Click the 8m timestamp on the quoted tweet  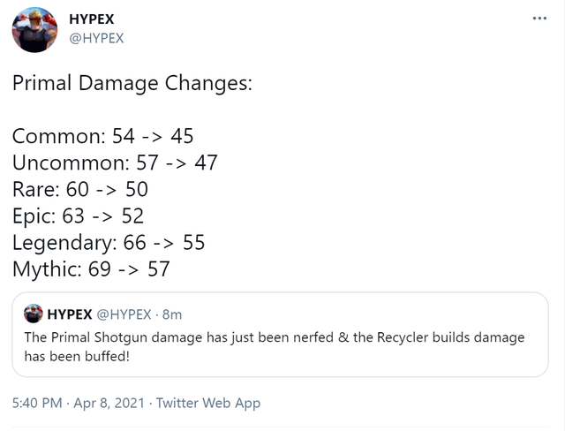[171, 314]
